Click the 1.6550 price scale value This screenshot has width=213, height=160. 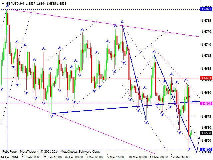206,128
